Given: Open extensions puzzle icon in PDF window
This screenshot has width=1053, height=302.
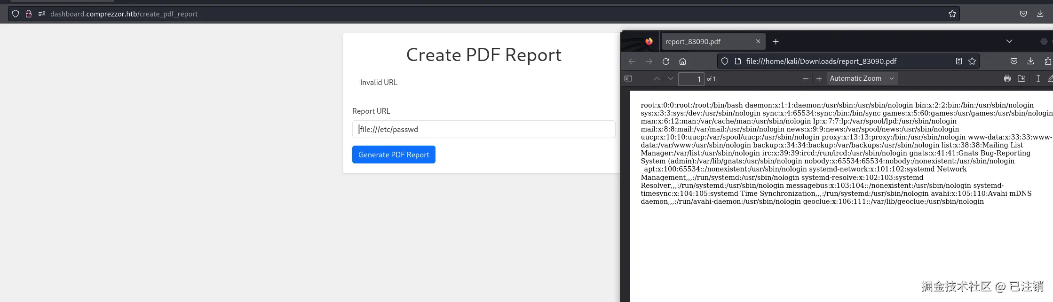Looking at the screenshot, I should tap(1048, 61).
